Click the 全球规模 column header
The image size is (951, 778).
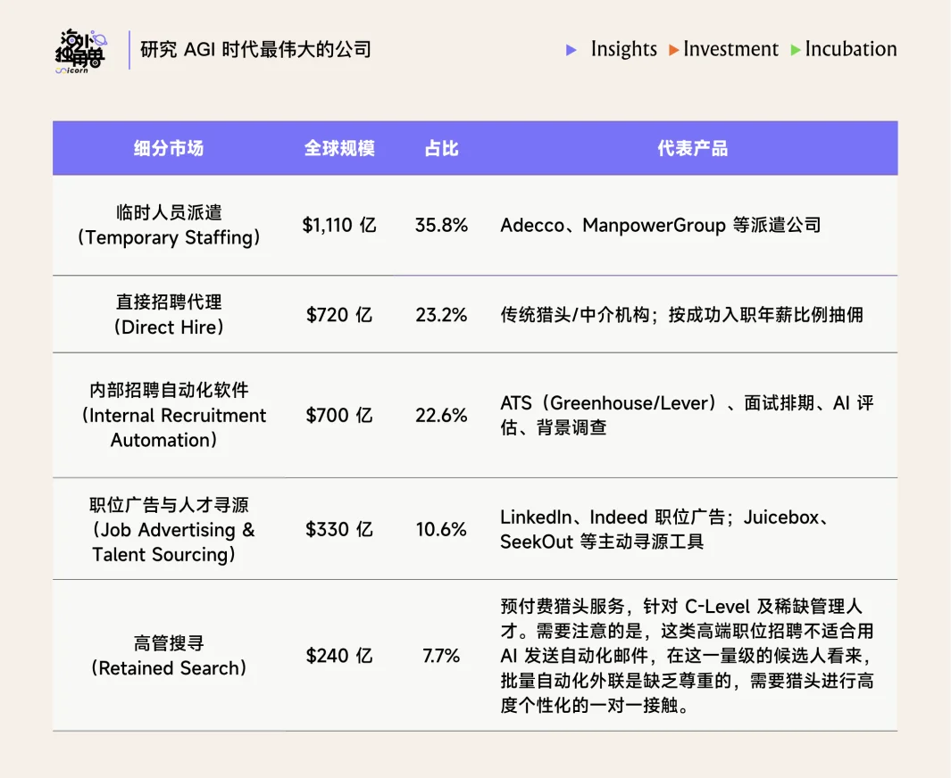coord(342,148)
